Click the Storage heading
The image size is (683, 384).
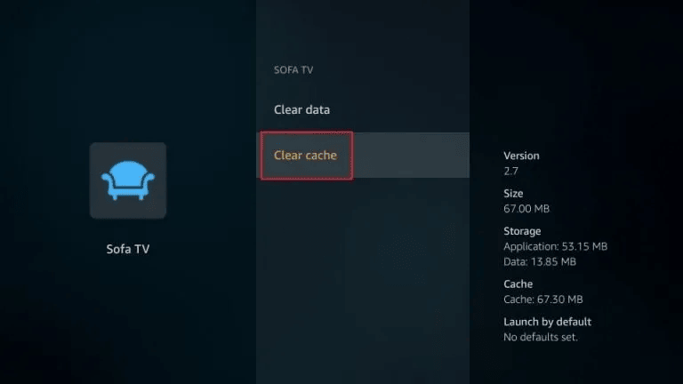tap(522, 231)
